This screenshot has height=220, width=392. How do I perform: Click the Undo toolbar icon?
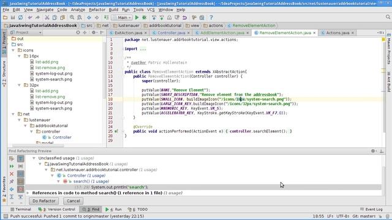tap(30, 18)
